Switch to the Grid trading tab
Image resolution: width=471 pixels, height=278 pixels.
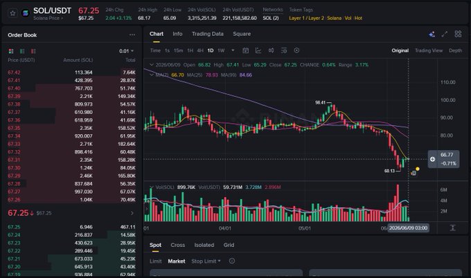229,245
